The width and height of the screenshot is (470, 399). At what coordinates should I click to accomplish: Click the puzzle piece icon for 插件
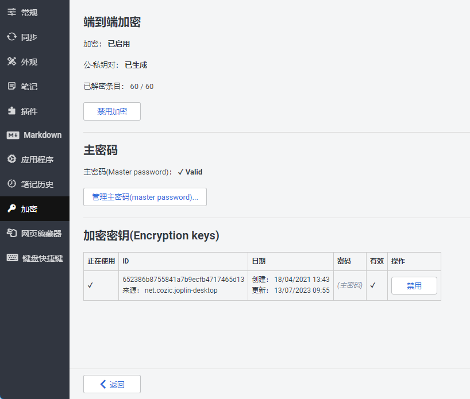coord(11,111)
